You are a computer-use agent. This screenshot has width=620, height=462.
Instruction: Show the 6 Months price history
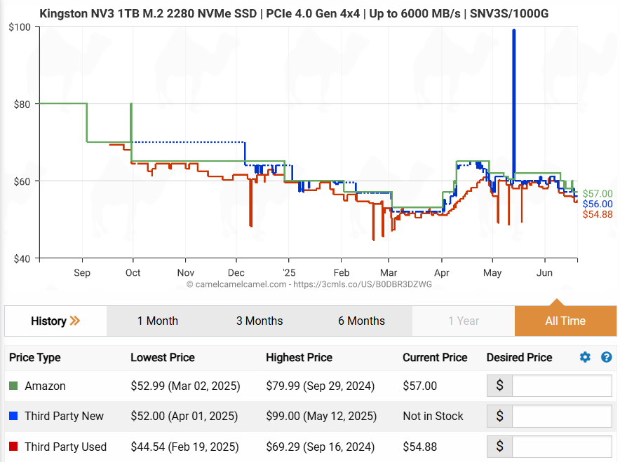(x=361, y=321)
